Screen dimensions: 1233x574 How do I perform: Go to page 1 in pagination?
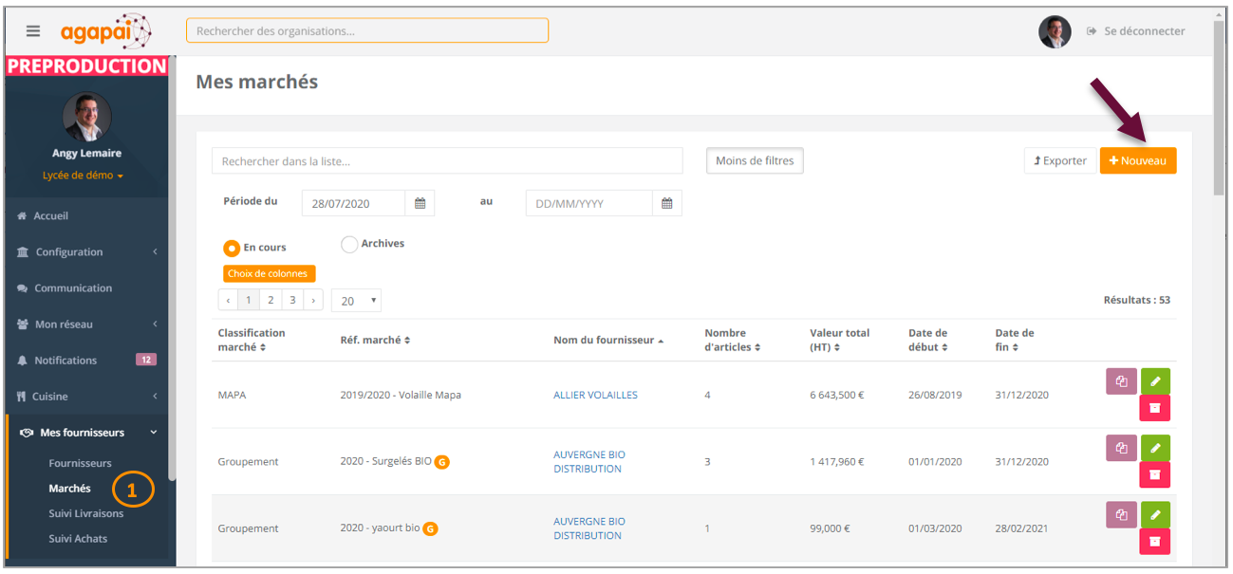click(248, 301)
